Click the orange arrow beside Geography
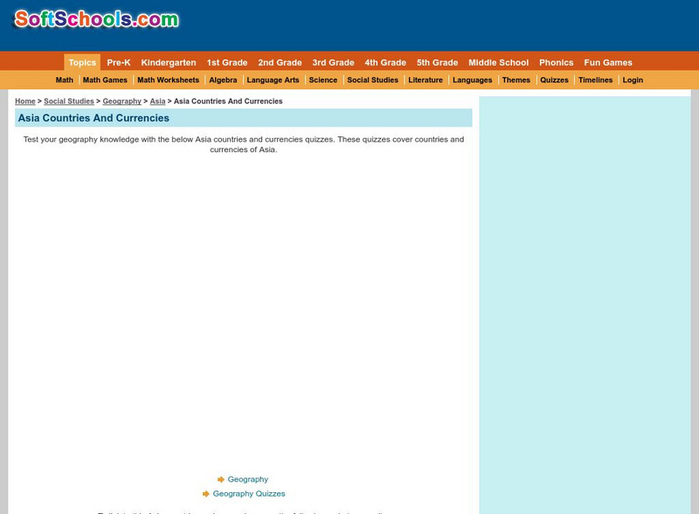 pos(221,479)
